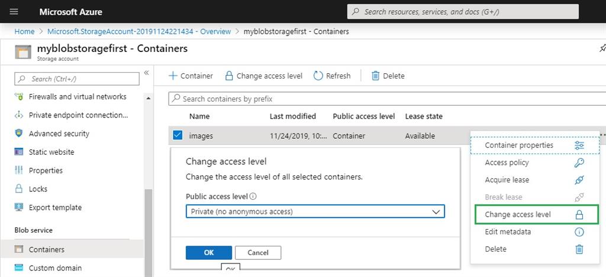Click the Advanced security shield icon

(x=18, y=133)
